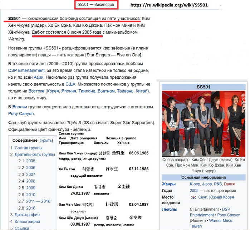250x230 pixels.
Task: Select the italic word Warning
Action: point(16,39)
